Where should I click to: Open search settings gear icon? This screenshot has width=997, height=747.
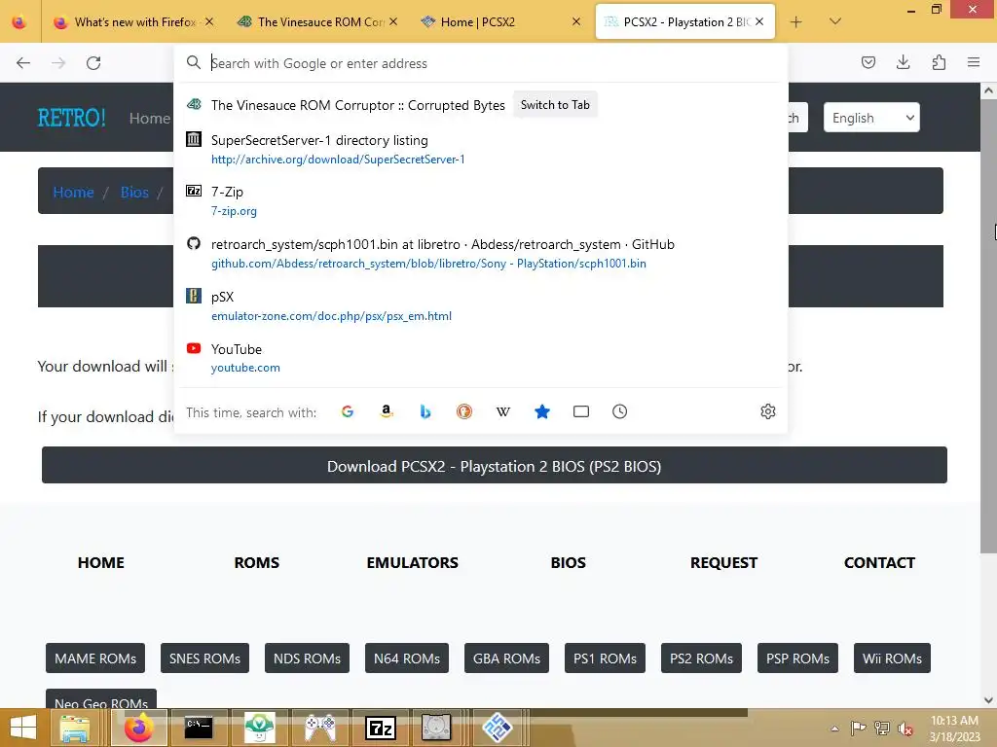[768, 411]
